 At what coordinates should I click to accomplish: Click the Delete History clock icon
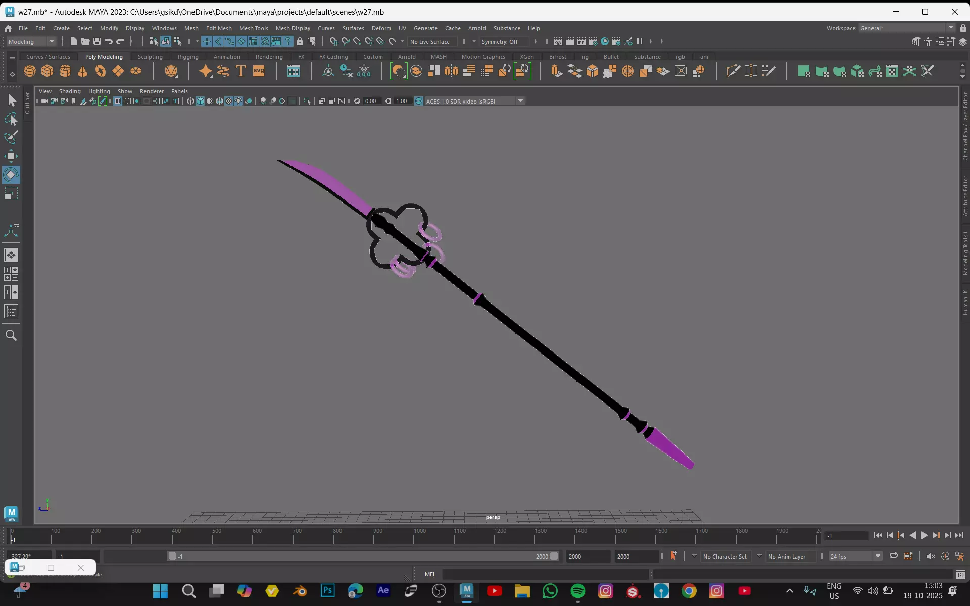pyautogui.click(x=346, y=71)
